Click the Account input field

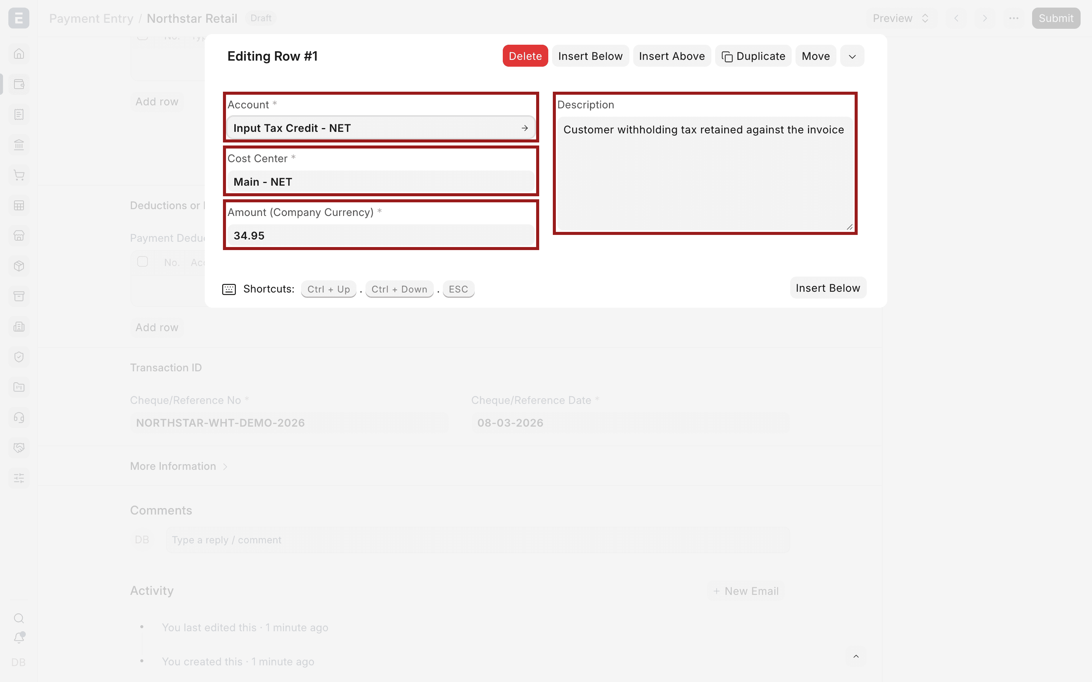[x=380, y=128]
